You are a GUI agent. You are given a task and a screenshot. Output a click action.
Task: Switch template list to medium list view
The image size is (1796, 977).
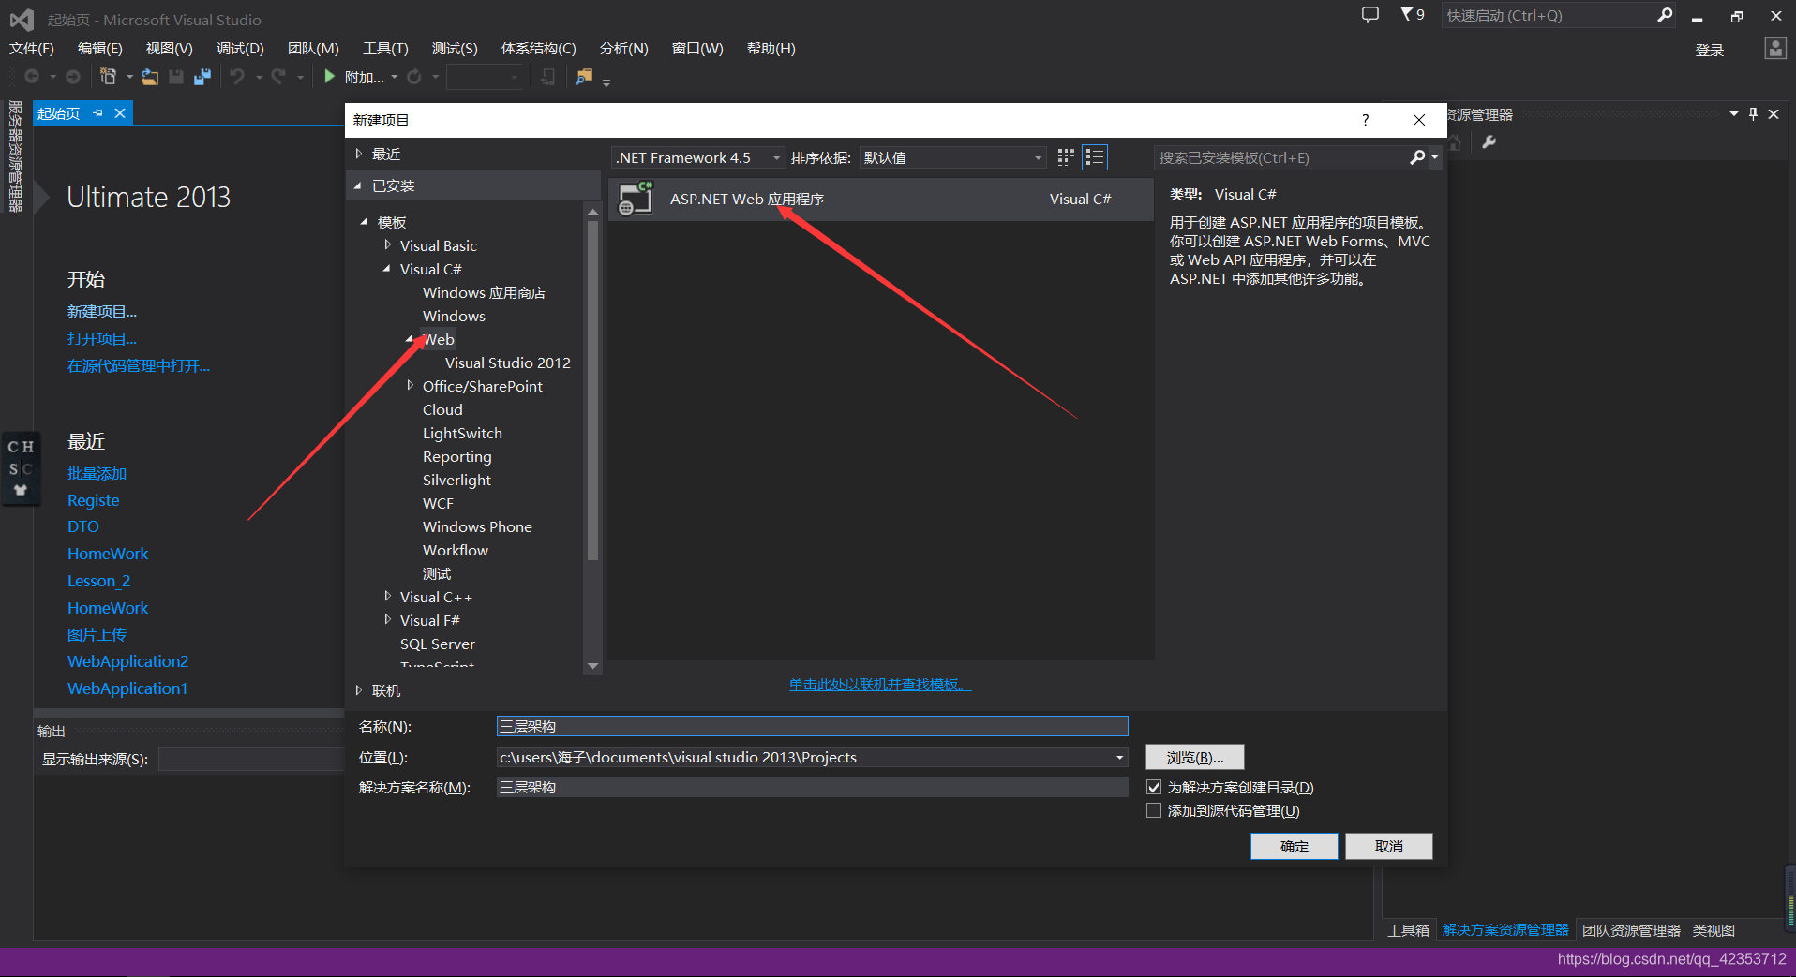coord(1095,157)
